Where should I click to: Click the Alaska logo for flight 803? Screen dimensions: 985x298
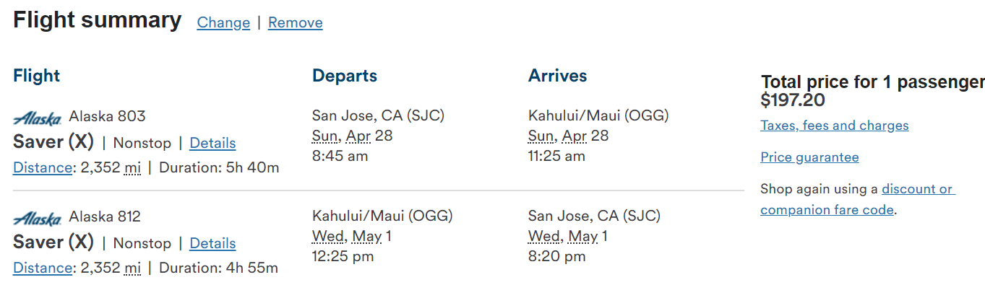tap(38, 118)
